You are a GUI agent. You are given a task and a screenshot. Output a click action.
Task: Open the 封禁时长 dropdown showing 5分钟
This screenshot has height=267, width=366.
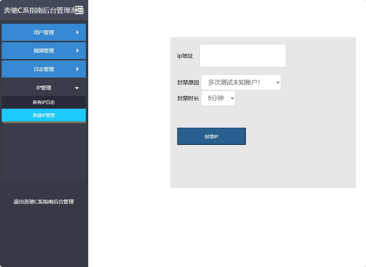point(218,98)
